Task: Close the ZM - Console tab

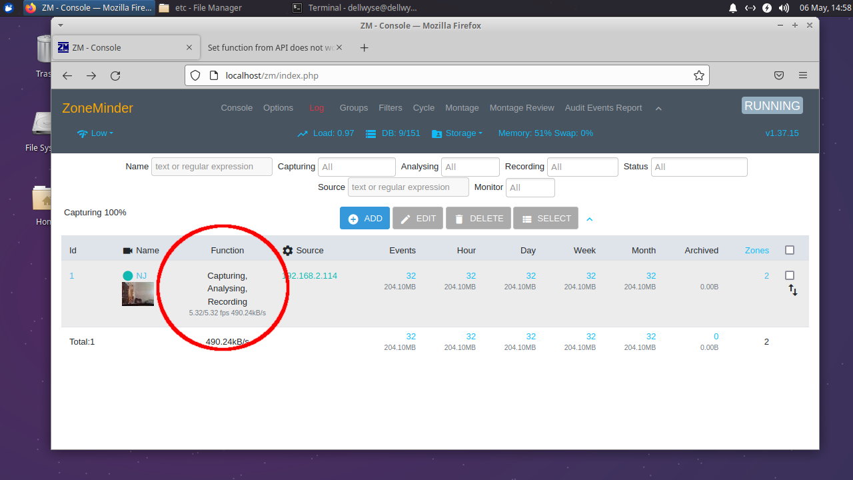Action: click(x=189, y=47)
